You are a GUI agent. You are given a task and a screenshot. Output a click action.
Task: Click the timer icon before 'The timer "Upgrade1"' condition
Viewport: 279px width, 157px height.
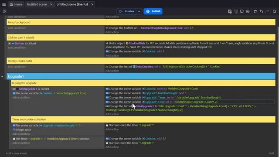[x=14, y=139]
